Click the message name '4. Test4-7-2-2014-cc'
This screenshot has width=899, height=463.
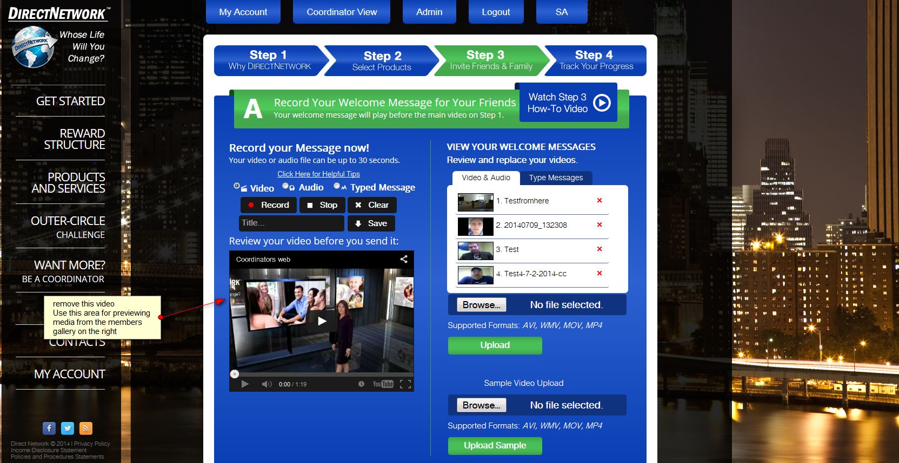coord(531,274)
